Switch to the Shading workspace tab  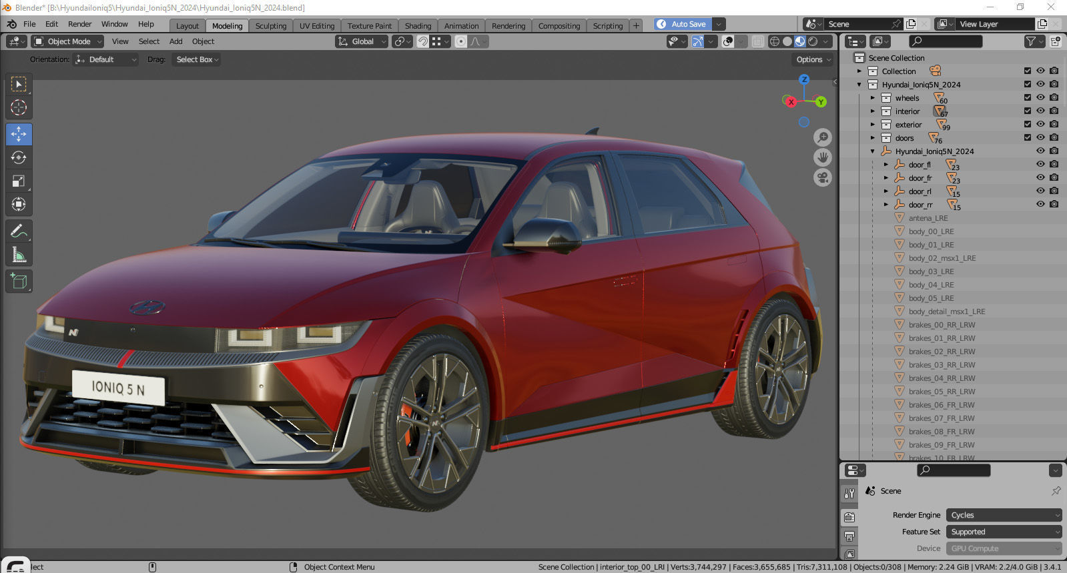[x=418, y=26]
